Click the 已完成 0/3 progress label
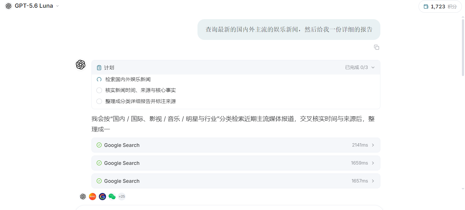This screenshot has width=465, height=210. point(356,67)
